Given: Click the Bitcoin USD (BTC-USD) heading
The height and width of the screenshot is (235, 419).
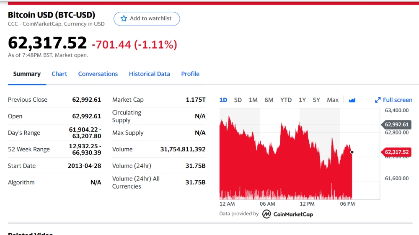Looking at the screenshot, I should coord(52,15).
